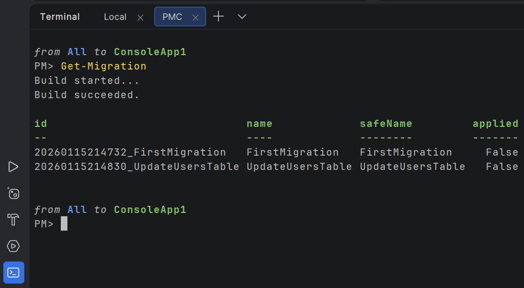The width and height of the screenshot is (524, 288).
Task: Click False in the UpdateUsersTable row
Action: pos(502,166)
